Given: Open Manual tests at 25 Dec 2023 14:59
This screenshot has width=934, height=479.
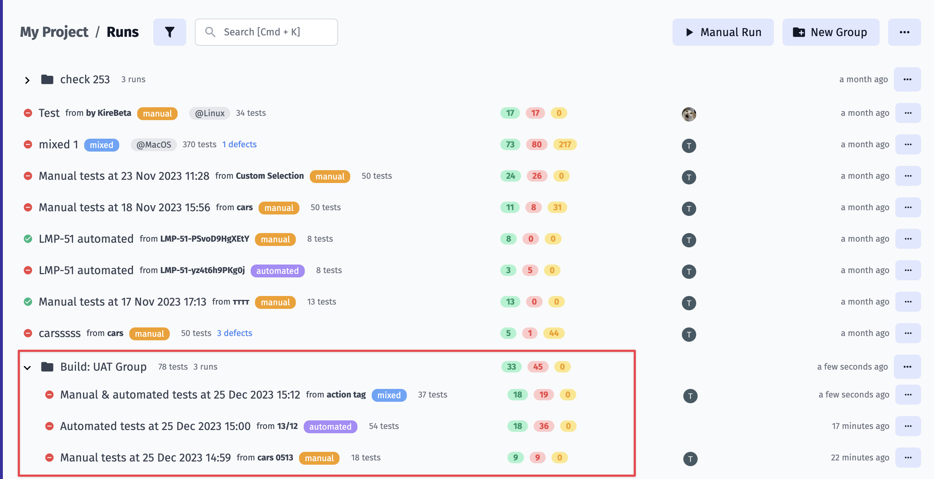Looking at the screenshot, I should pos(145,458).
